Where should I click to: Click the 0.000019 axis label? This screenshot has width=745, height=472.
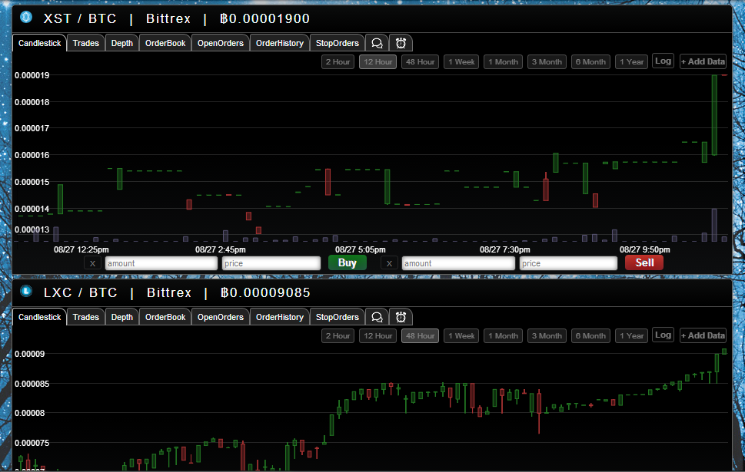click(x=32, y=75)
